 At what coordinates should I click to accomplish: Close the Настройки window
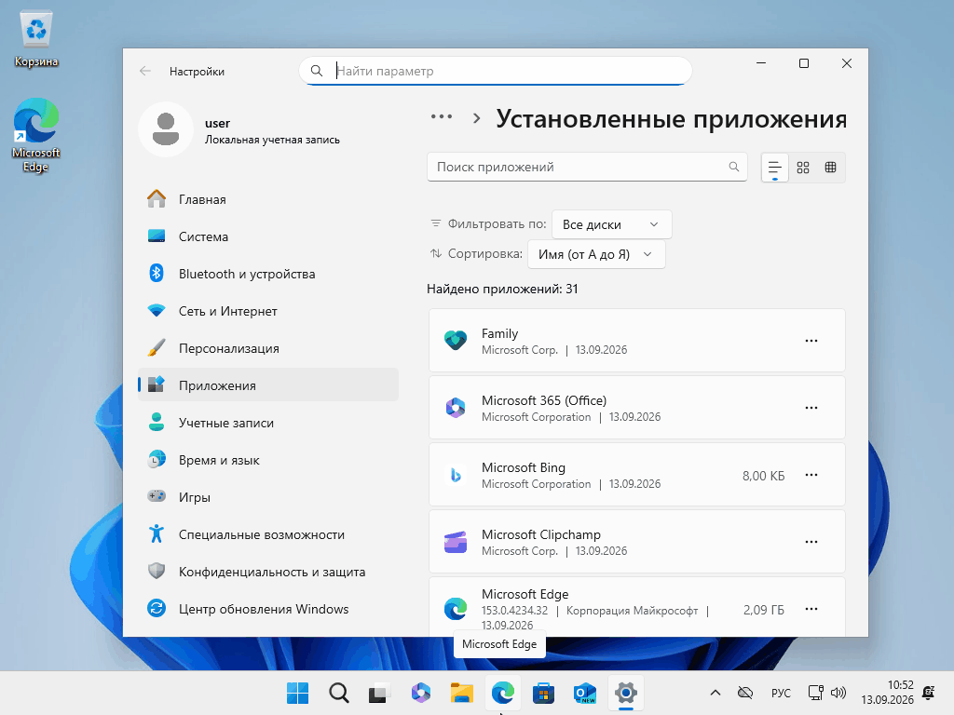click(846, 63)
